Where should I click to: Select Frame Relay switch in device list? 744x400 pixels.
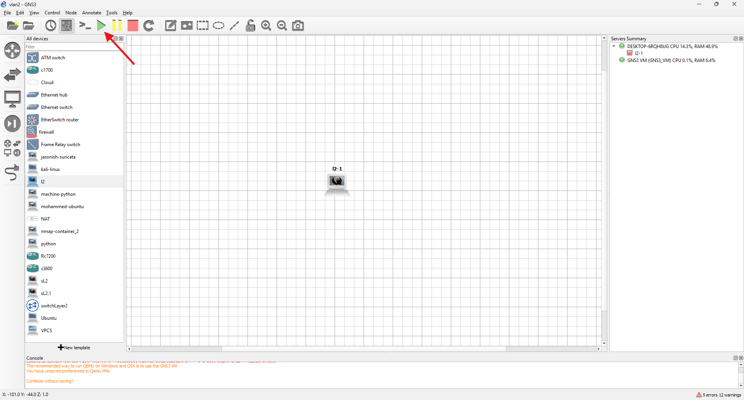click(x=74, y=145)
